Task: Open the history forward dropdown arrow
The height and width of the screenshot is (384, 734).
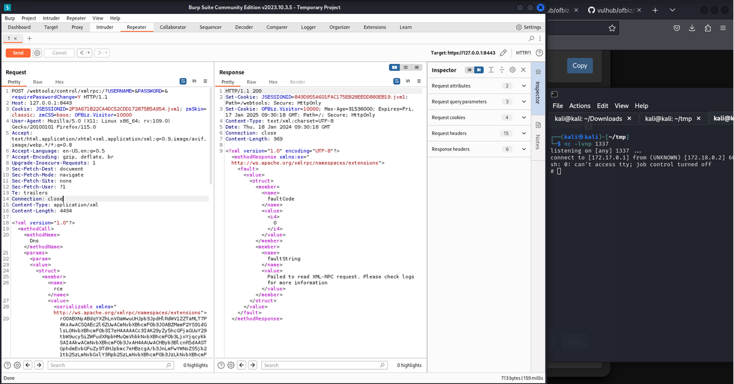Action: pos(106,53)
